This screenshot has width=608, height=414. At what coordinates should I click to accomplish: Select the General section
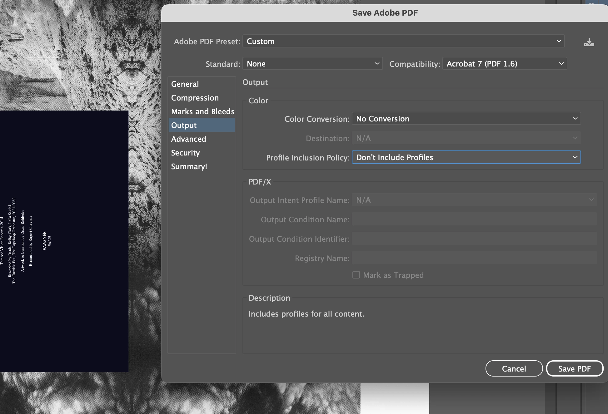pos(185,84)
